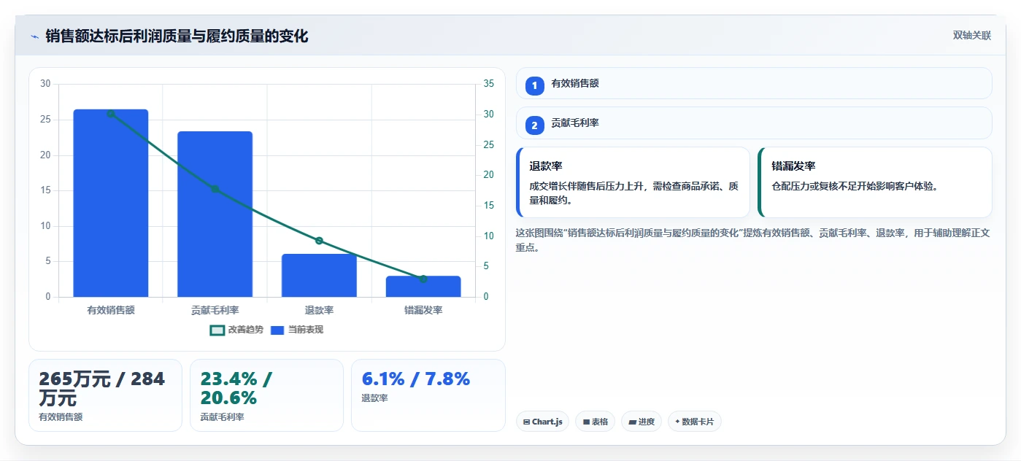1021x461 pixels.
Task: Click the 双轴关联 label in the header
Action: [x=971, y=36]
